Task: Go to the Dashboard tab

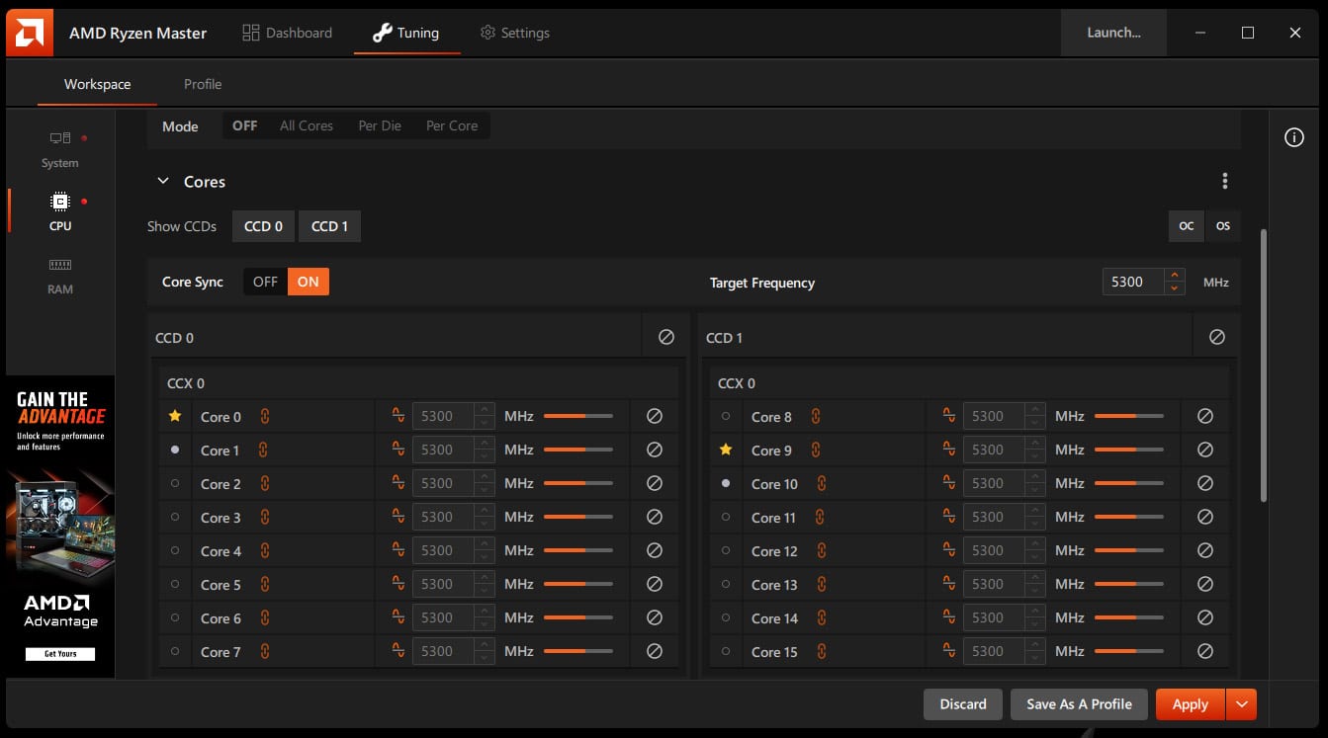Action: click(287, 33)
